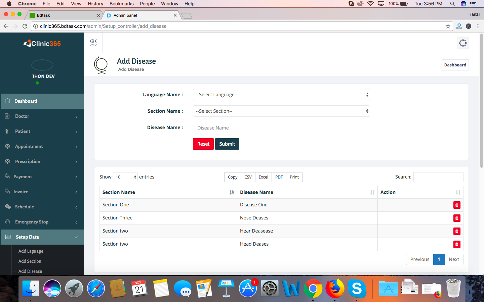Bookmark page with the star icon

click(x=448, y=26)
